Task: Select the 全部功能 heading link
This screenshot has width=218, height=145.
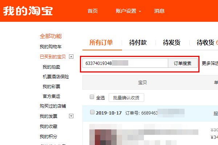Action: (x=51, y=36)
